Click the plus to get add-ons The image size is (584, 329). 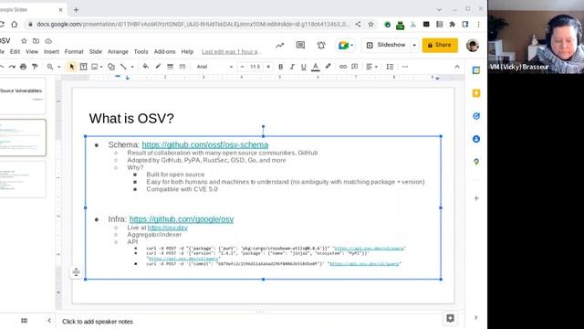(476, 198)
